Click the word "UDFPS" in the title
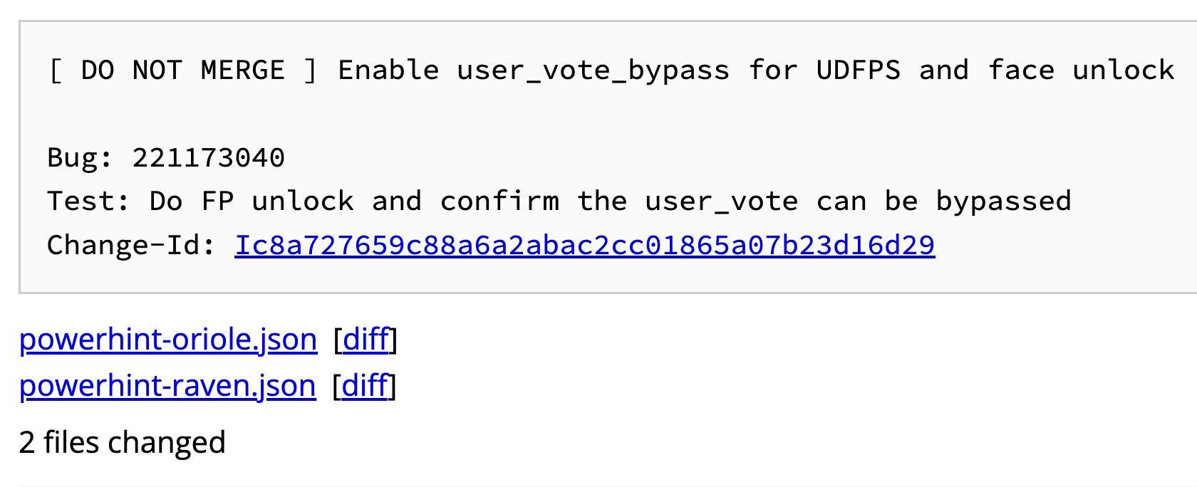The image size is (1197, 487). pyautogui.click(x=858, y=70)
